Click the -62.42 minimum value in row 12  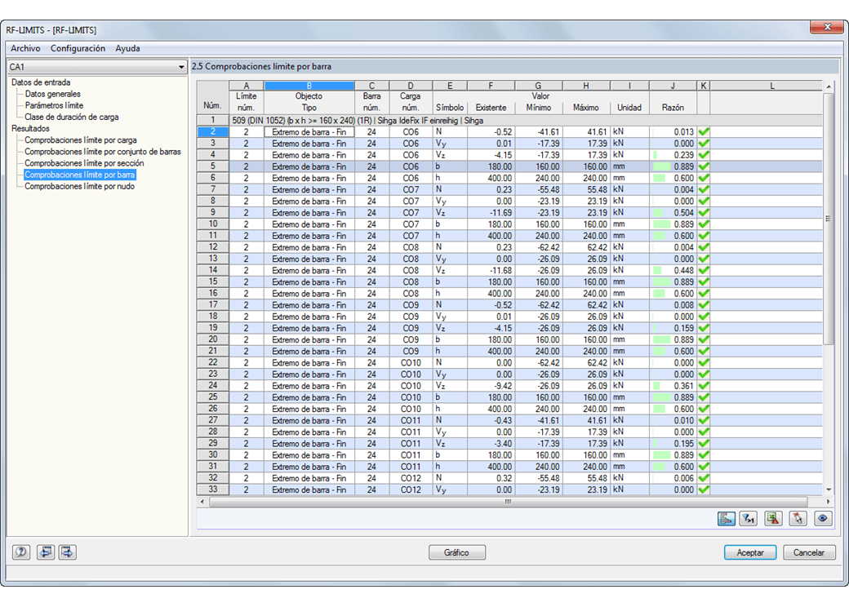[x=539, y=247]
